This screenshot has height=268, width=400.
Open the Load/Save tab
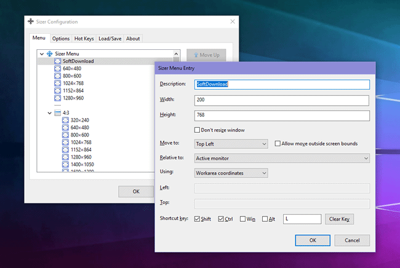tap(110, 38)
